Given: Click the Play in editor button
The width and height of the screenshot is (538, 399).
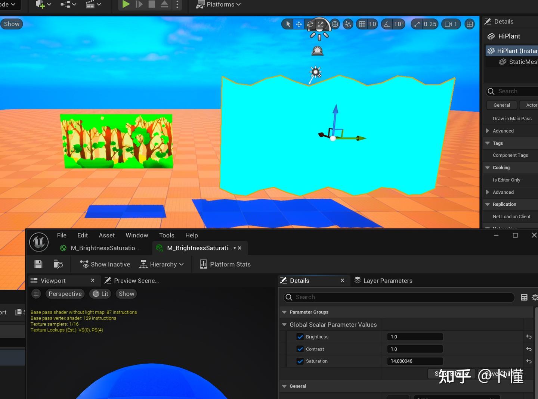Looking at the screenshot, I should 126,4.
